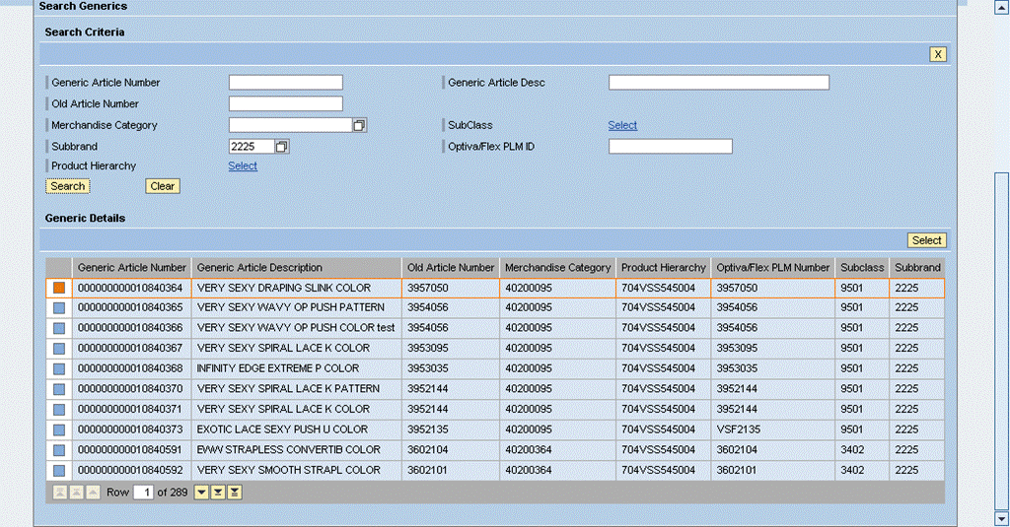
Task: Select row 000000000010840367
Action: click(x=59, y=348)
